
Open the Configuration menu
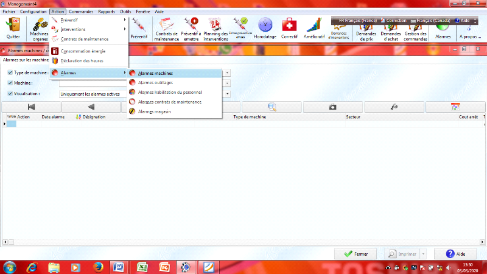(x=33, y=12)
